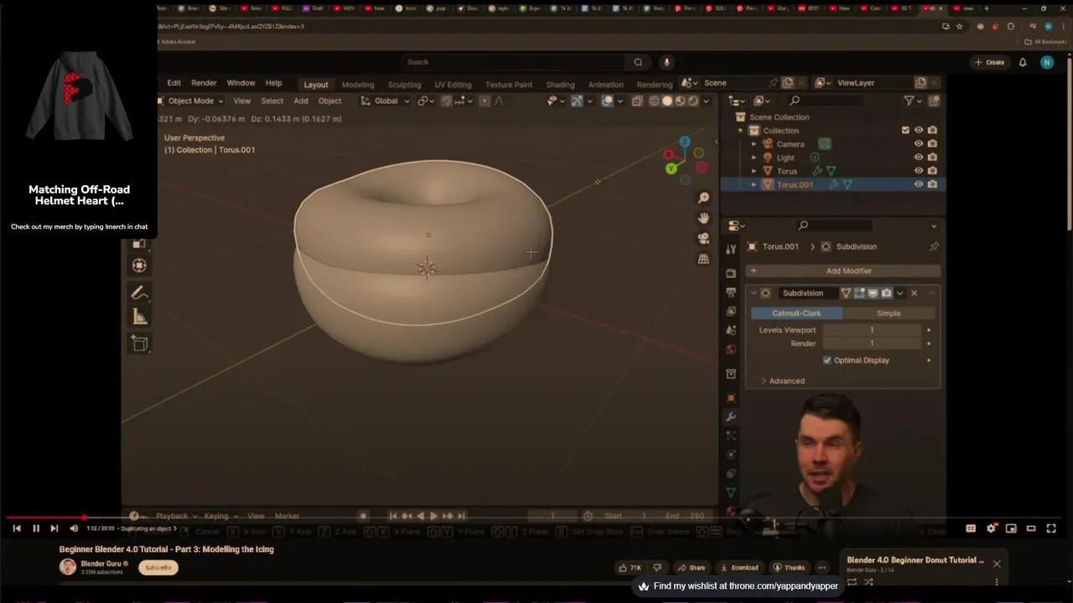Switch perspective/orthographic with the grid icon
Screen dimensions: 1073x603
point(703,259)
